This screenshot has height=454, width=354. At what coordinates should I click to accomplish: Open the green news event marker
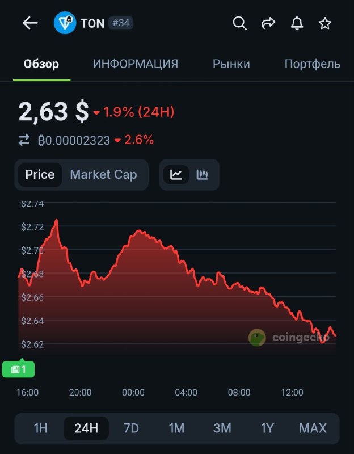pos(18,369)
